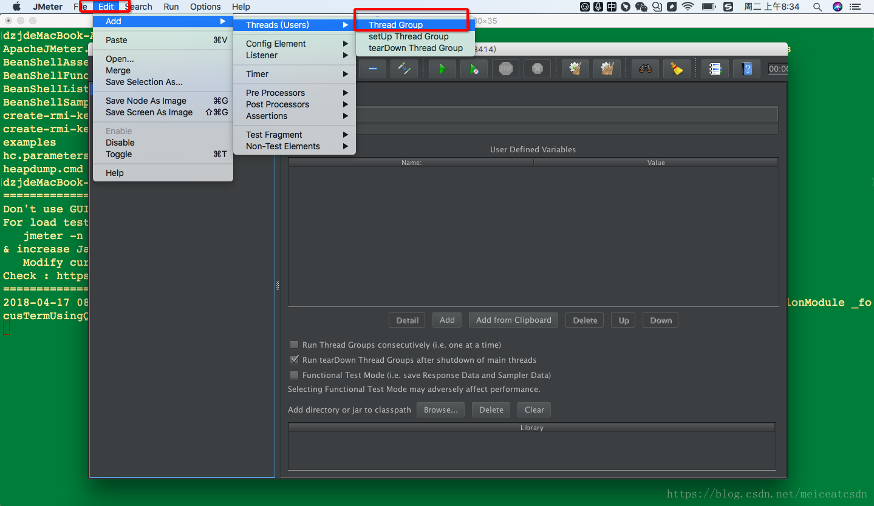
Task: Click the Browse... button
Action: (x=441, y=410)
